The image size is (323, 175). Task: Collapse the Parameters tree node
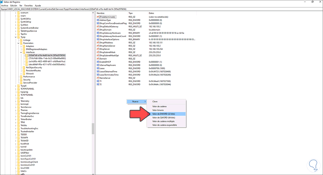[18, 43]
